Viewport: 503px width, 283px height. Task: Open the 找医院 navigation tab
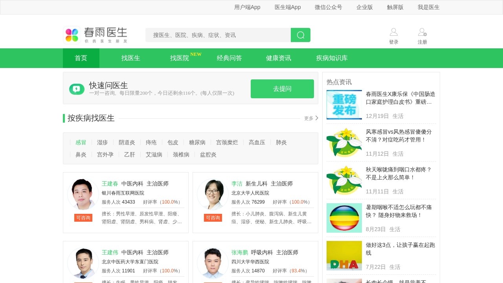[x=180, y=58]
